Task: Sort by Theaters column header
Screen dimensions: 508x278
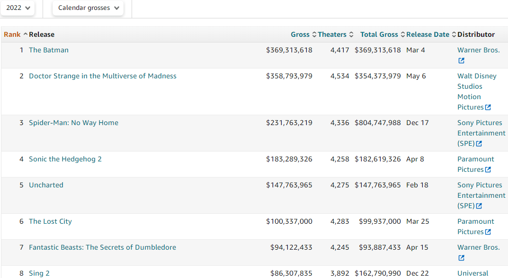Action: click(x=332, y=34)
